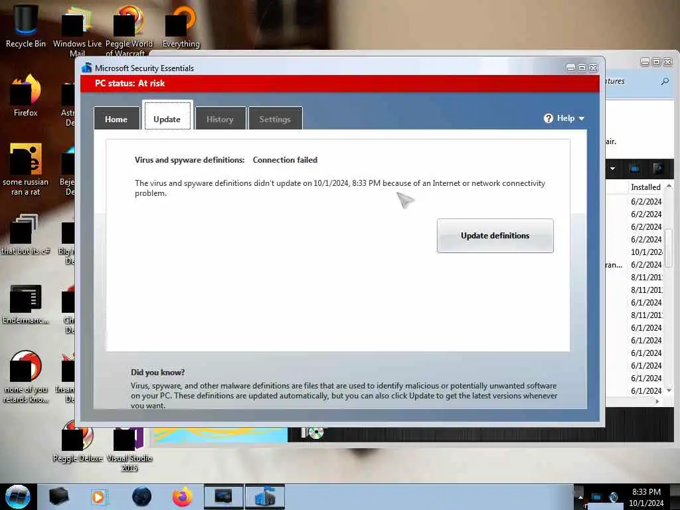Switch to the Home tab
Image resolution: width=680 pixels, height=510 pixels.
[x=116, y=118]
